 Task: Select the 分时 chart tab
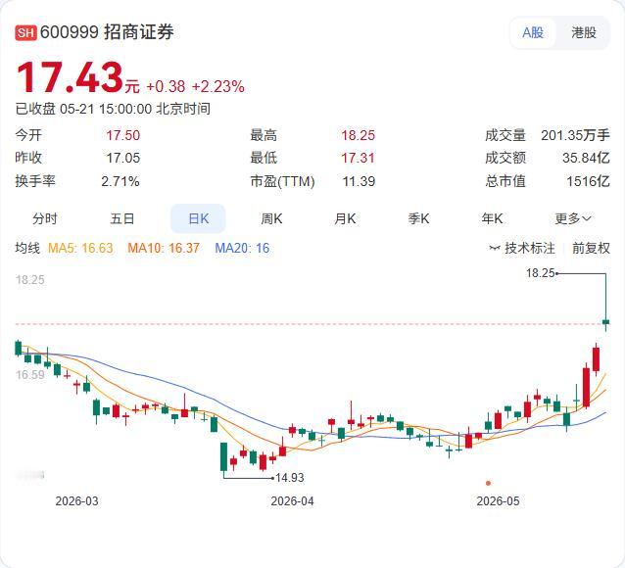click(x=45, y=218)
